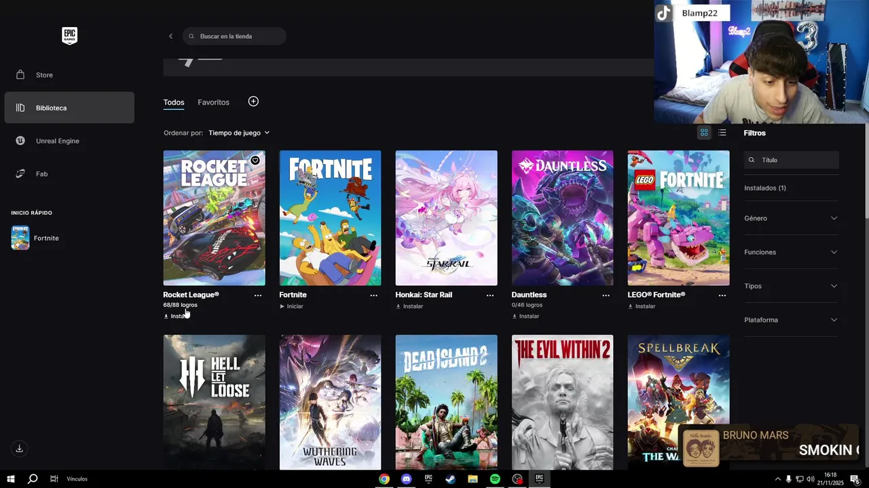Show hidden system tray icons
This screenshot has height=488, width=869.
tap(777, 479)
